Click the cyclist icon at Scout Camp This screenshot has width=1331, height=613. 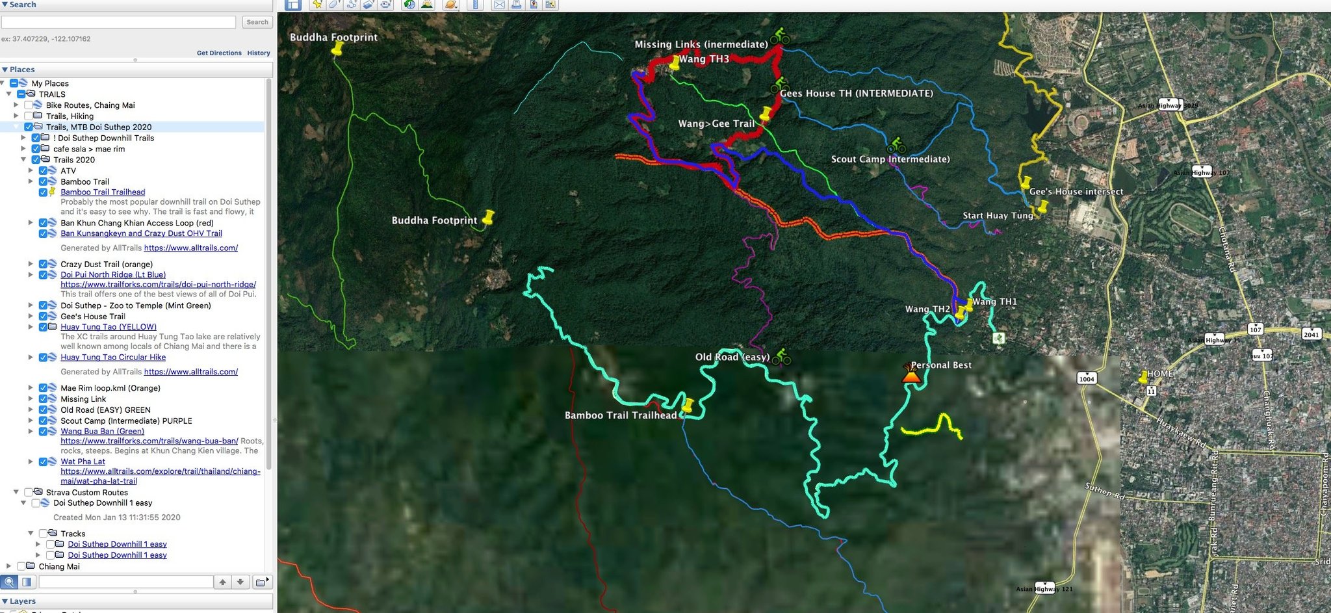coord(896,145)
